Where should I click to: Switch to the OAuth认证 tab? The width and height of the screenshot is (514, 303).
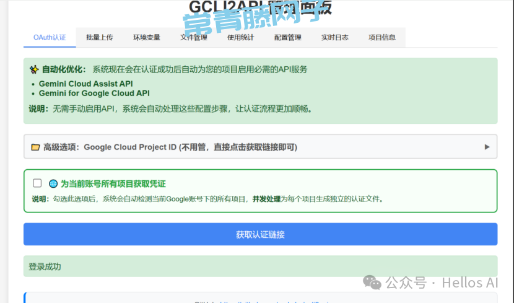50,37
